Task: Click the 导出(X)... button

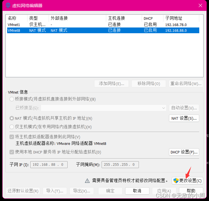Action: [x=82, y=191]
